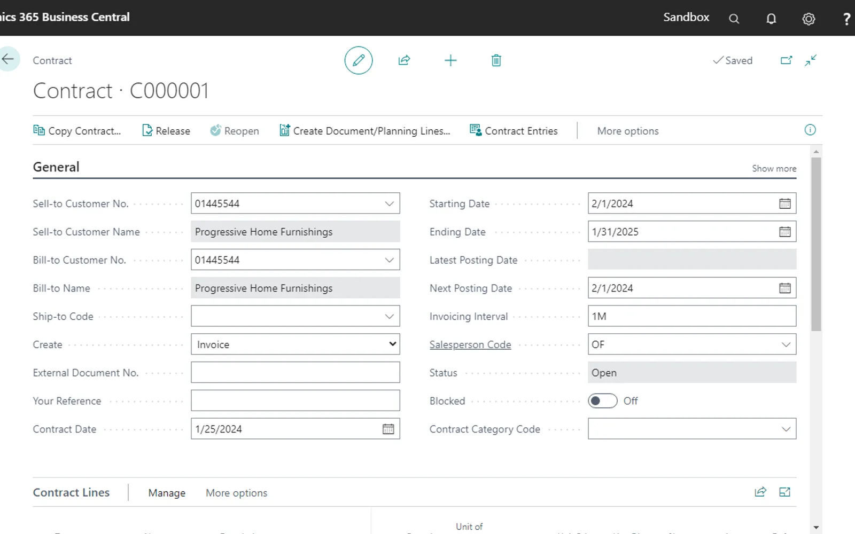
Task: Open the page in a new window
Action: [x=787, y=60]
